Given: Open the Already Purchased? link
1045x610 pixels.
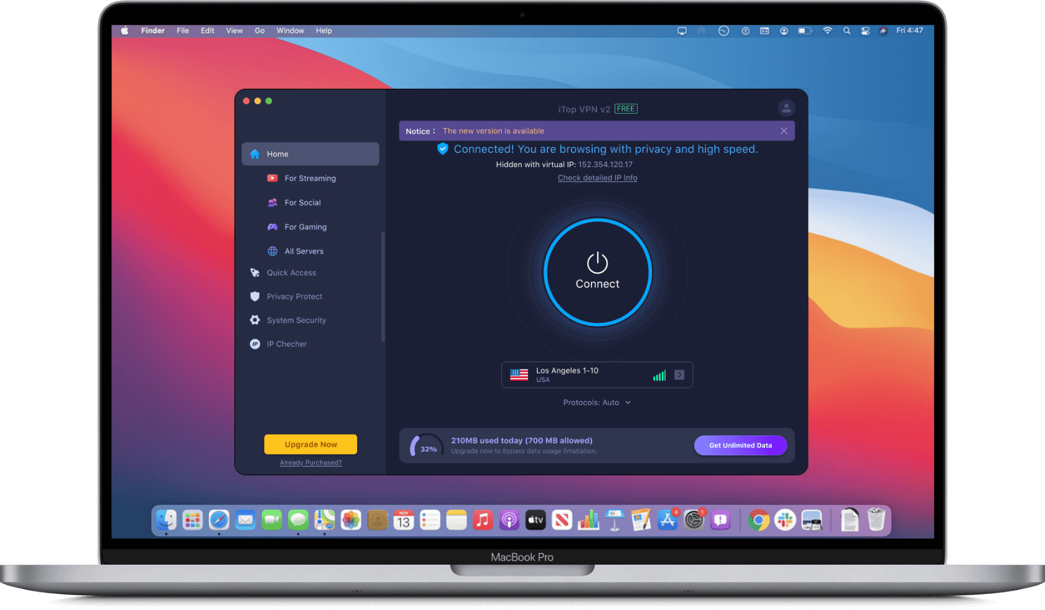Looking at the screenshot, I should tap(310, 463).
